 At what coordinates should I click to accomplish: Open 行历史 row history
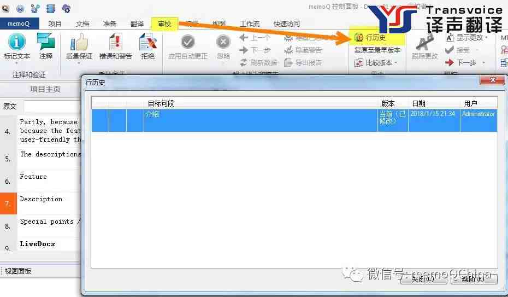coord(370,38)
